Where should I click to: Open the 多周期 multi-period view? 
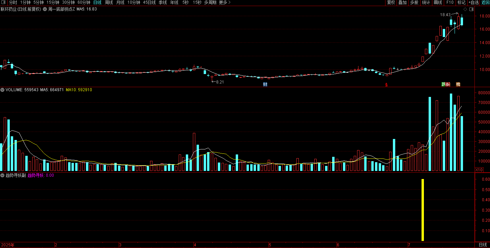pyautogui.click(x=210, y=2)
